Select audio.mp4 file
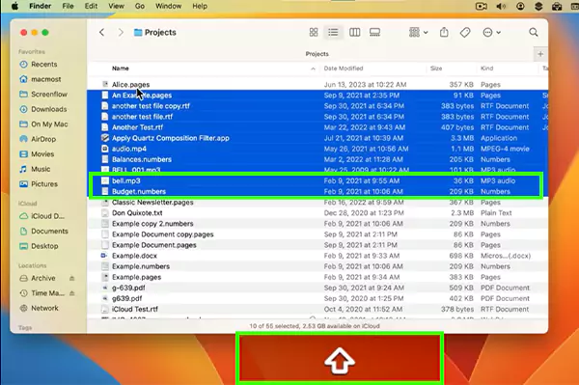Image resolution: width=579 pixels, height=385 pixels. (x=317, y=149)
